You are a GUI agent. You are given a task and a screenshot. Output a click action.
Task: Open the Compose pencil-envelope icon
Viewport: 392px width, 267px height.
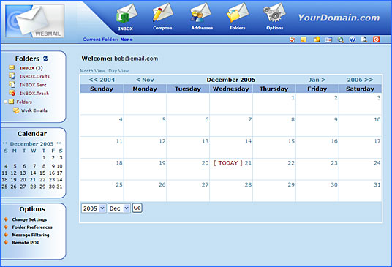point(163,12)
